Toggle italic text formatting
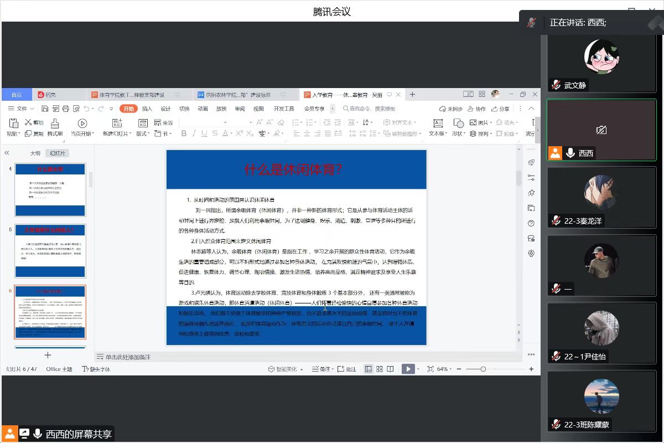 [x=194, y=133]
